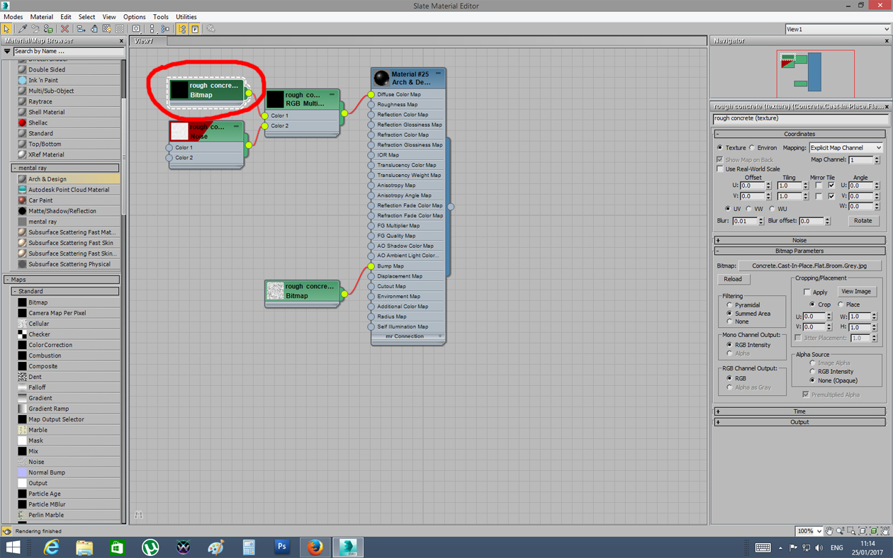893x558 pixels.
Task: Assign material to selection icon
Action: pyautogui.click(x=48, y=29)
